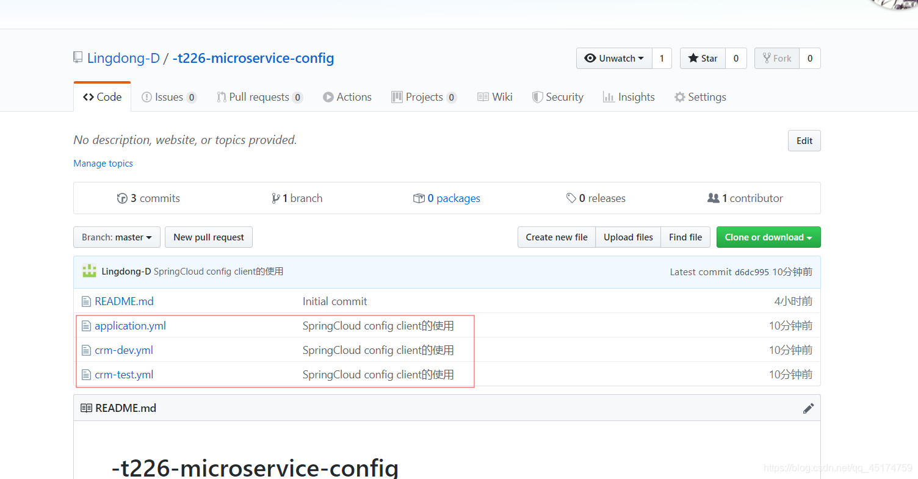918x479 pixels.
Task: Click the book icon in README.md header
Action: coord(87,408)
